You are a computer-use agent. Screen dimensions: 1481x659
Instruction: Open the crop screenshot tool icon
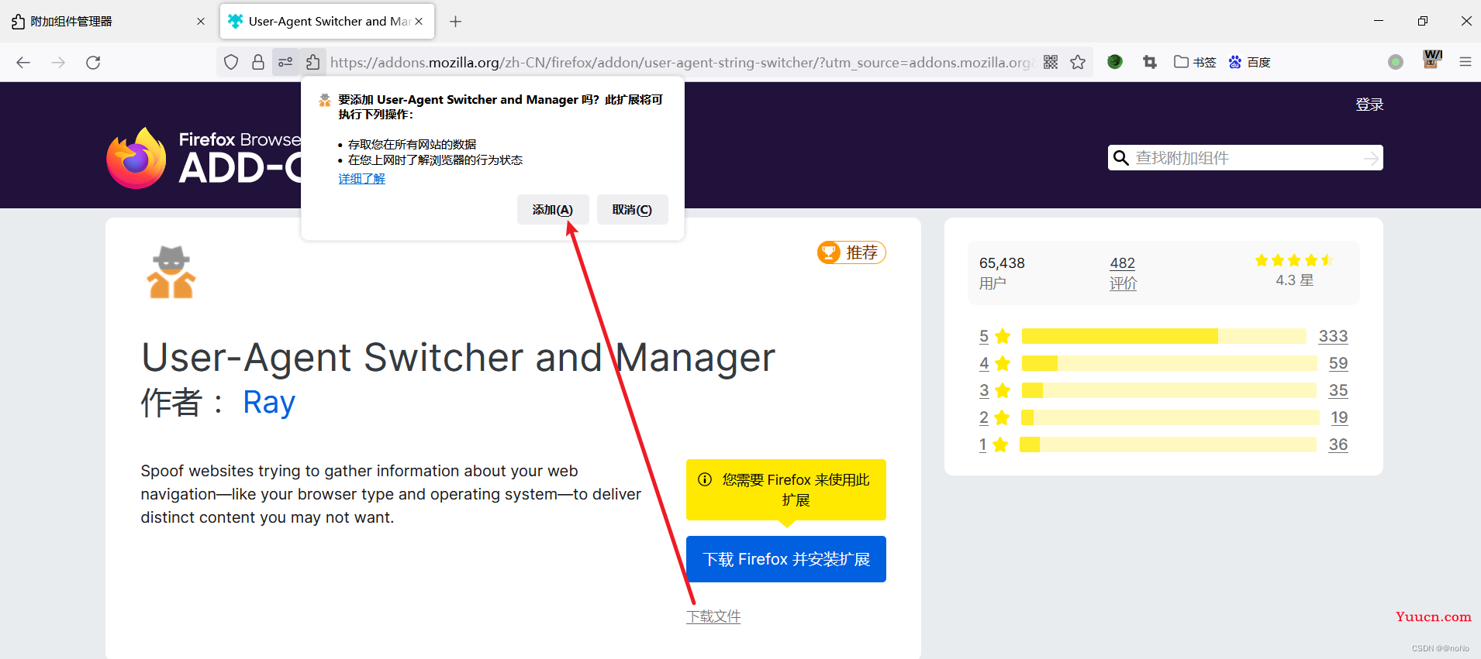[x=1150, y=62]
